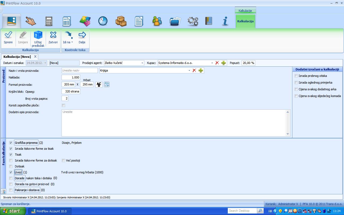Click the Naklada input field
The image size is (344, 215).
71,77
